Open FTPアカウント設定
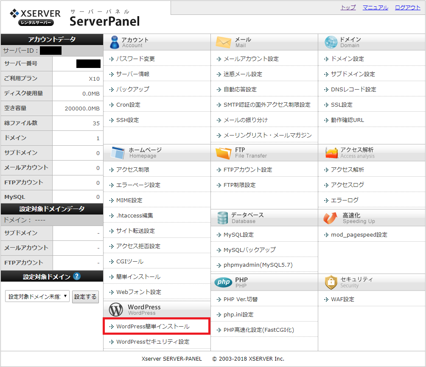Viewport: 426px width, 367px height. click(248, 170)
